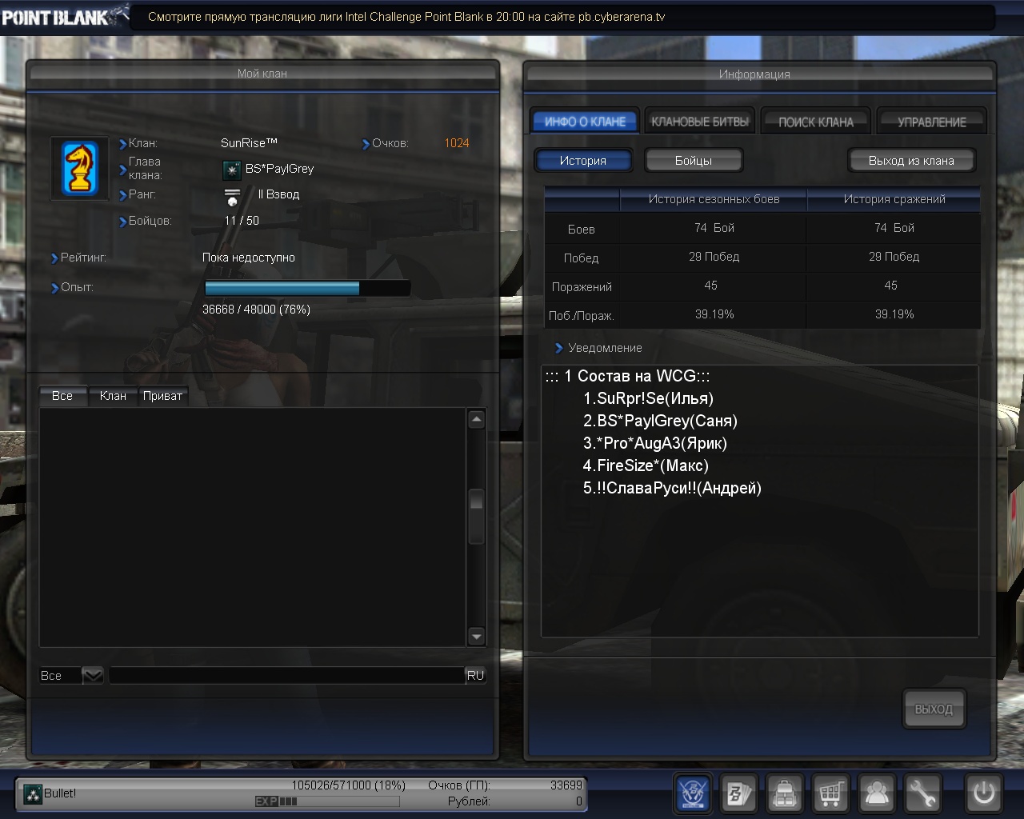
Task: Open the backpack inventory icon
Action: click(x=785, y=793)
